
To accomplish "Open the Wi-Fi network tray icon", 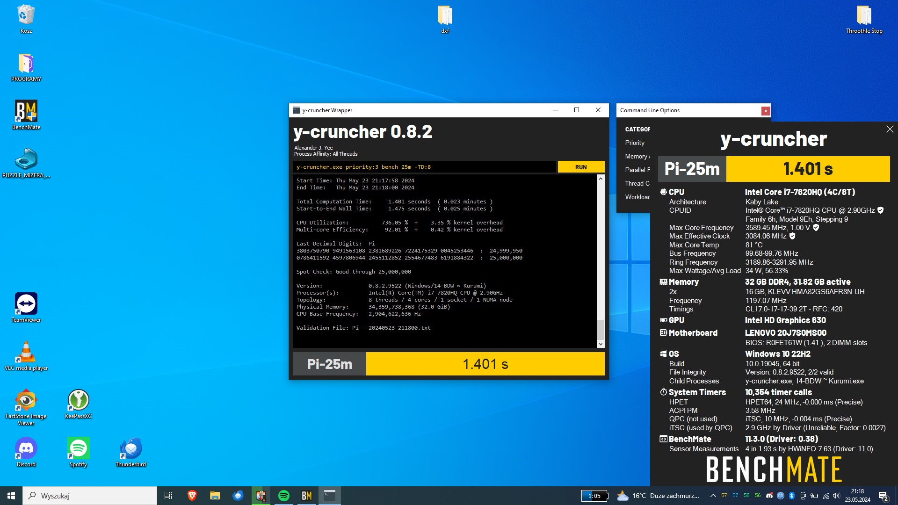I will pos(826,496).
